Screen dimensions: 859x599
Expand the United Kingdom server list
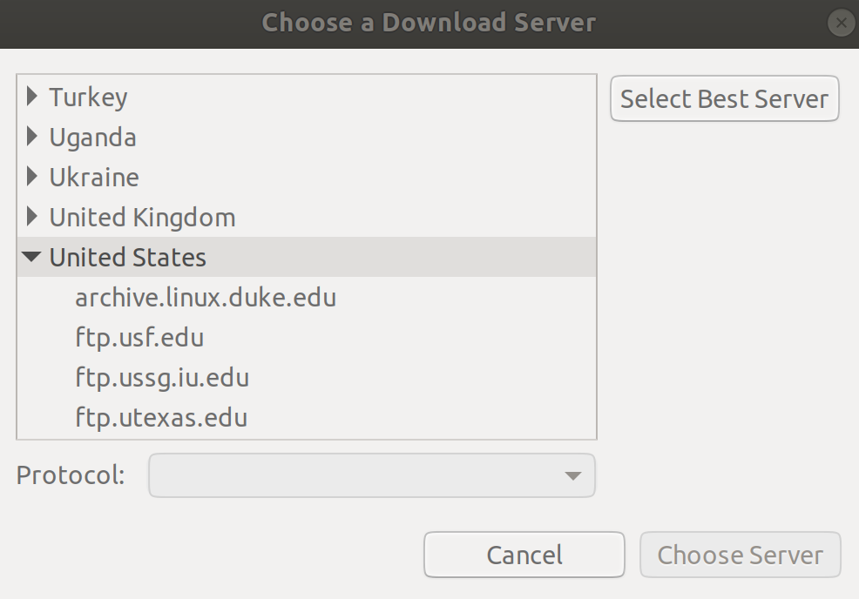(x=32, y=218)
